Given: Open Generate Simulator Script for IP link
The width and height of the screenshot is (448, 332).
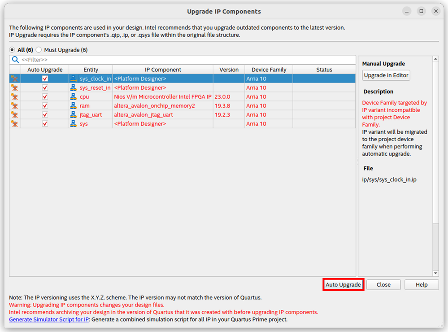Looking at the screenshot, I should tap(49, 319).
